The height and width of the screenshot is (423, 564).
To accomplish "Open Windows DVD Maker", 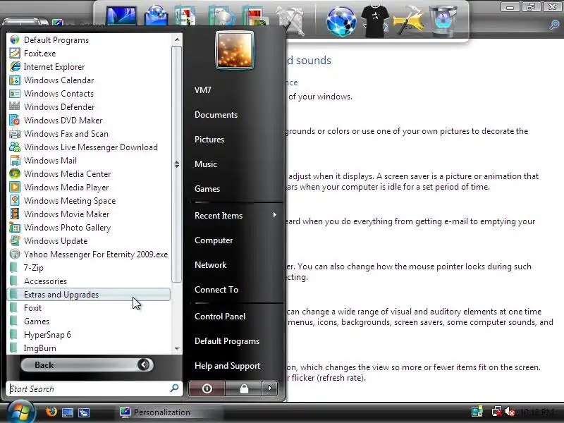I will pos(89,120).
